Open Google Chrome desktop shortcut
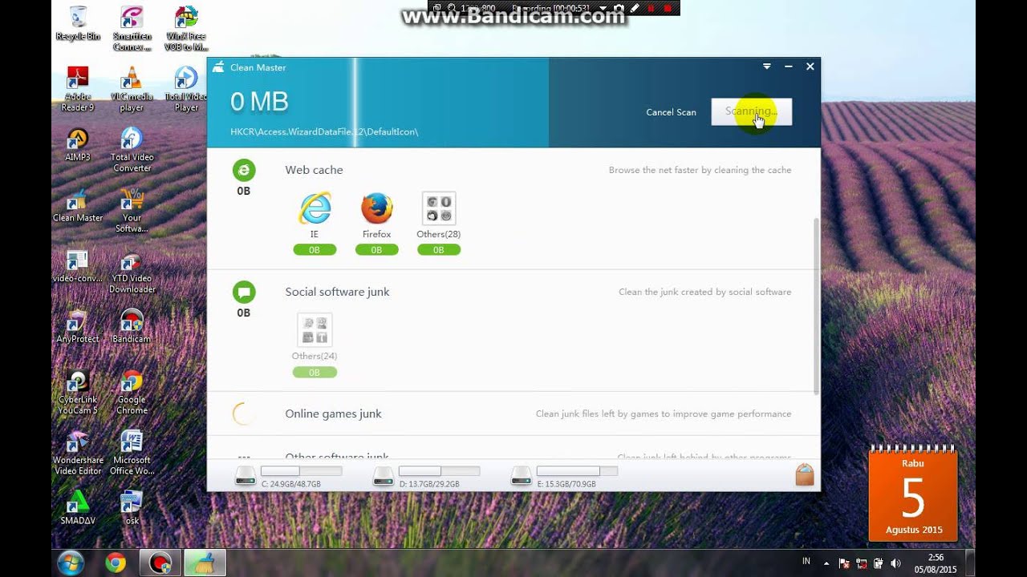This screenshot has width=1027, height=577. (x=132, y=393)
